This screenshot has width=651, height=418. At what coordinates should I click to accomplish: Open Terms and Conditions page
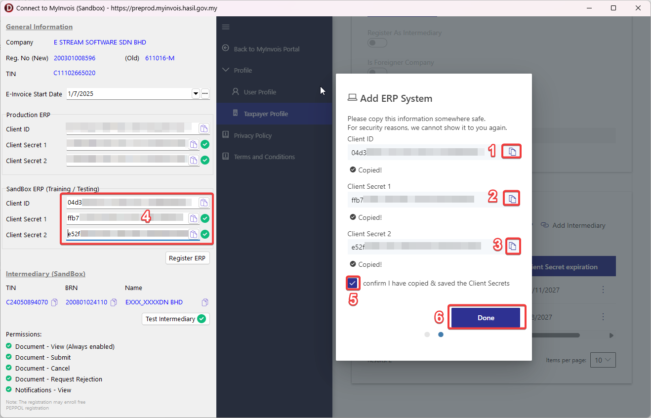tap(264, 157)
